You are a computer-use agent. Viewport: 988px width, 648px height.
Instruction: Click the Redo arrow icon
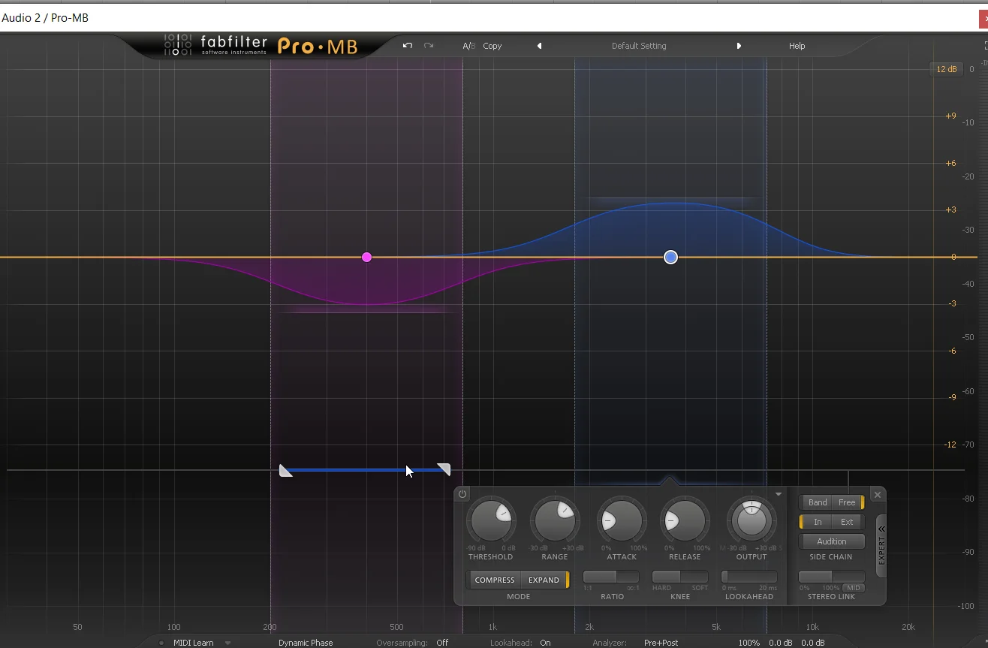point(429,46)
